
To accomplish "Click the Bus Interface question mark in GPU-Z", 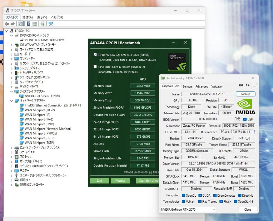I will [254, 132].
